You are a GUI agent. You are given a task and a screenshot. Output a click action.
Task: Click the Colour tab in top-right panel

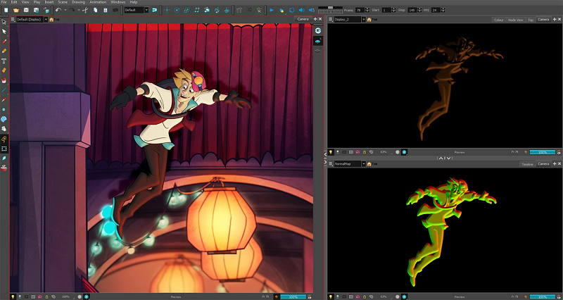click(x=498, y=20)
